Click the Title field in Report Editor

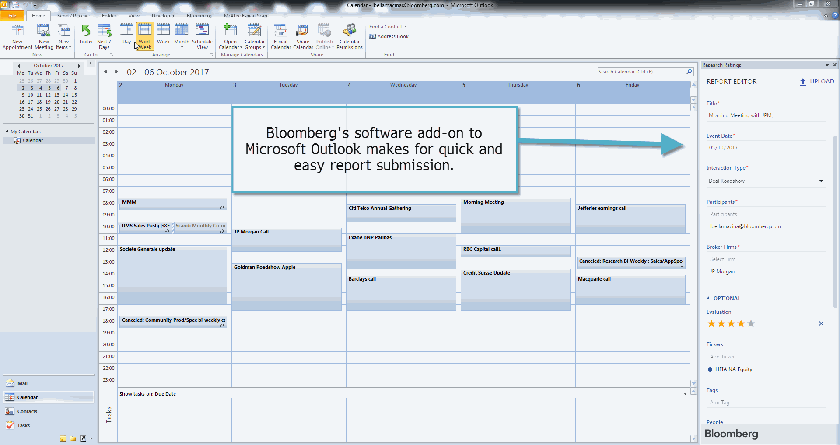click(766, 115)
